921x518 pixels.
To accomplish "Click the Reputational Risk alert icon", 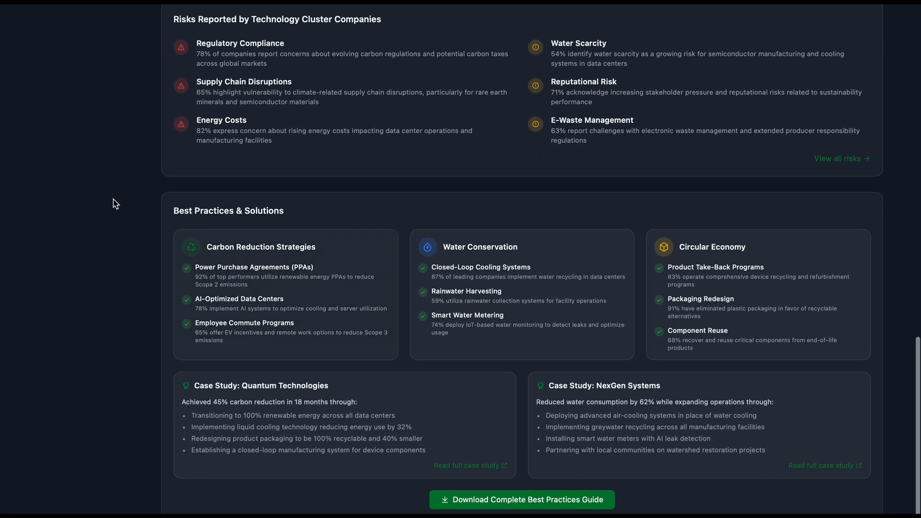I will pos(536,85).
